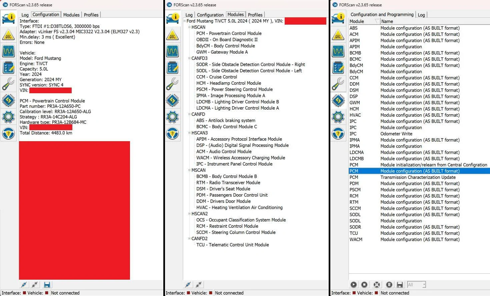490x296 pixels.
Task: Click Play button in programming window toolbar
Action: (353, 285)
